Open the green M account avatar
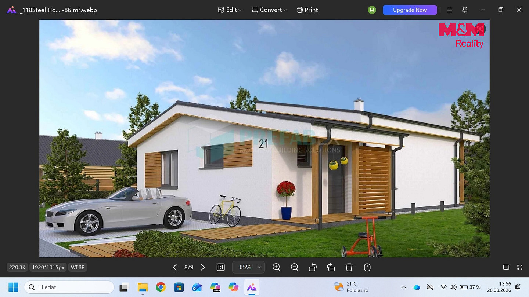Image resolution: width=529 pixels, height=297 pixels. coord(372,10)
